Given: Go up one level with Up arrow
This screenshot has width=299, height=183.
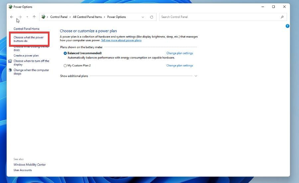Looking at the screenshot, I should (34, 17).
